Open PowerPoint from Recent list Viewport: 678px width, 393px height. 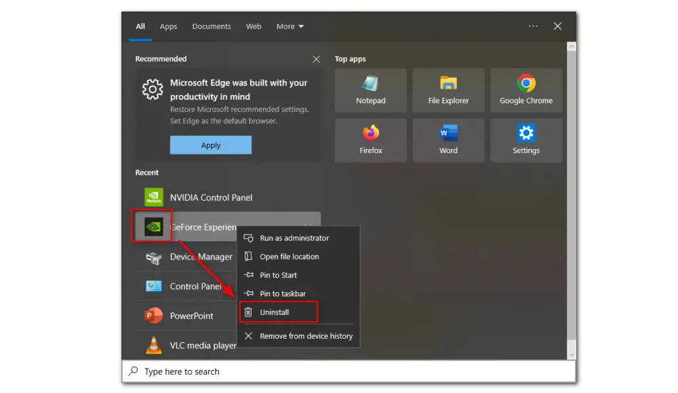191,316
